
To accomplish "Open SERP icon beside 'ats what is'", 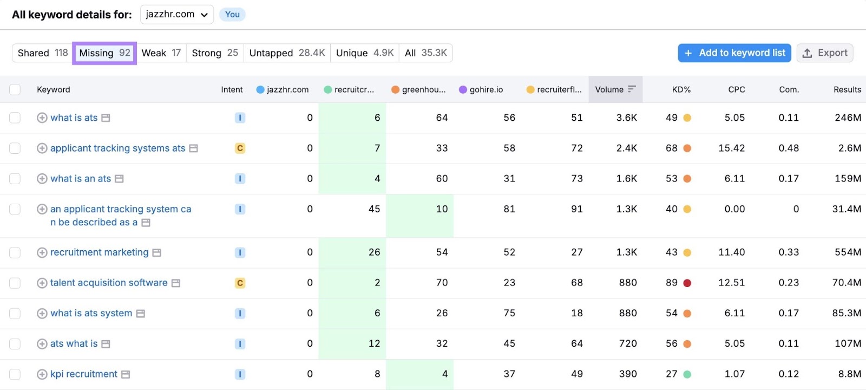I will [106, 344].
